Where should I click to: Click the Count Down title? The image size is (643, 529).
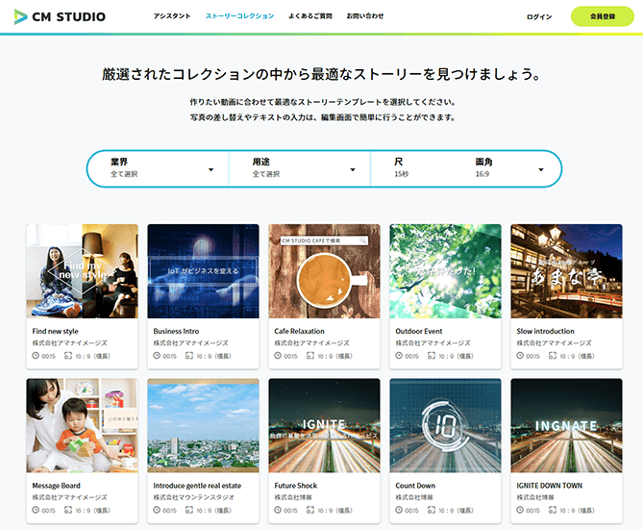click(x=415, y=486)
